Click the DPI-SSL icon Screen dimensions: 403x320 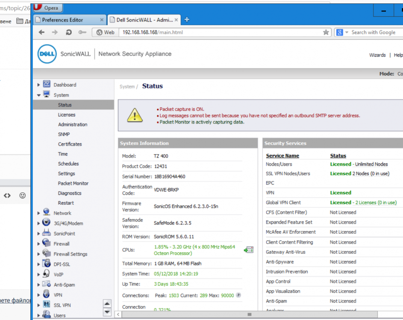(x=47, y=263)
